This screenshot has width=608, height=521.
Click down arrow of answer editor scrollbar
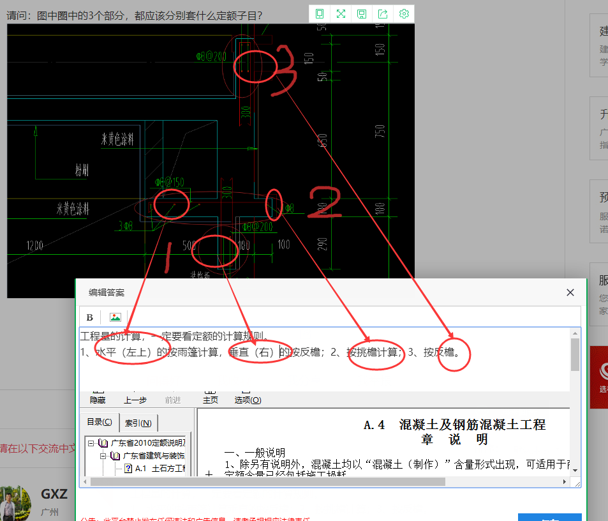point(575,471)
